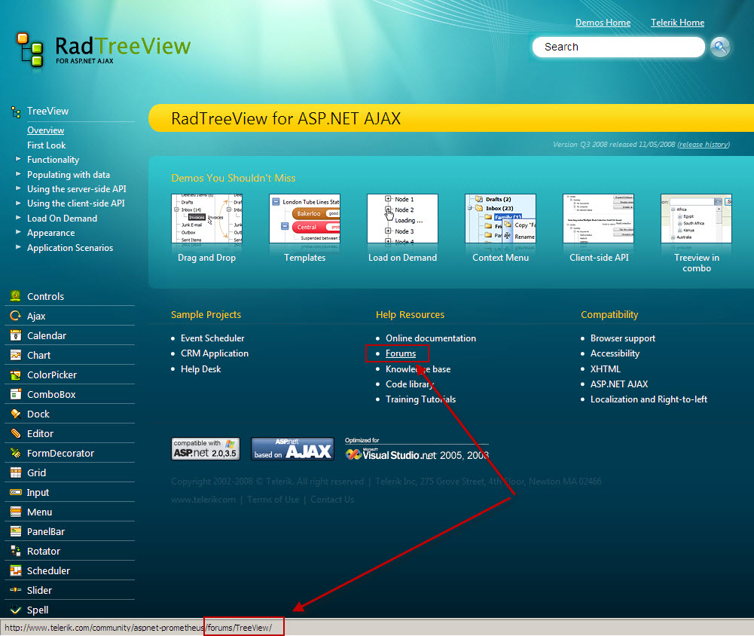
Task: Click the Slider sidebar icon
Action: point(15,590)
